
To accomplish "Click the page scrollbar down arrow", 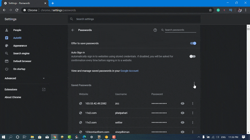I will click(248, 133).
